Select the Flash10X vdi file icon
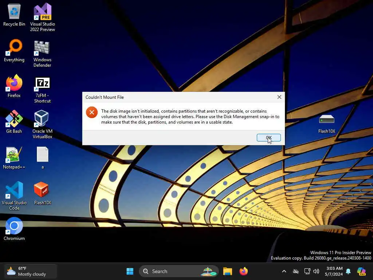 pyautogui.click(x=43, y=193)
